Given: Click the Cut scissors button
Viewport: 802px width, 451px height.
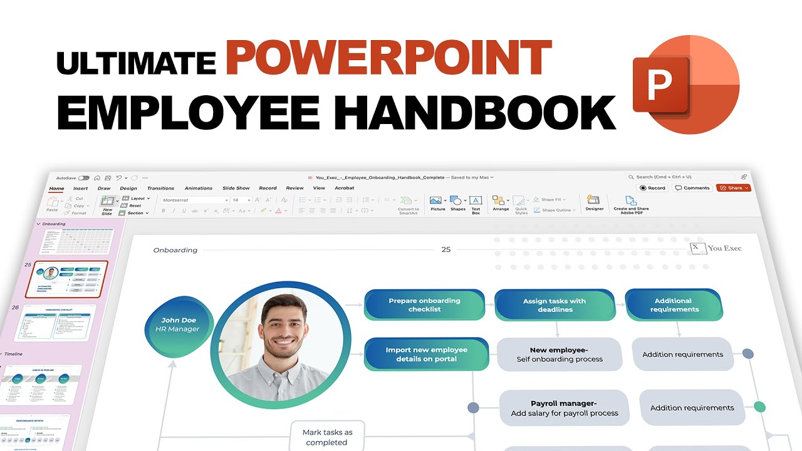Looking at the screenshot, I should pyautogui.click(x=75, y=199).
